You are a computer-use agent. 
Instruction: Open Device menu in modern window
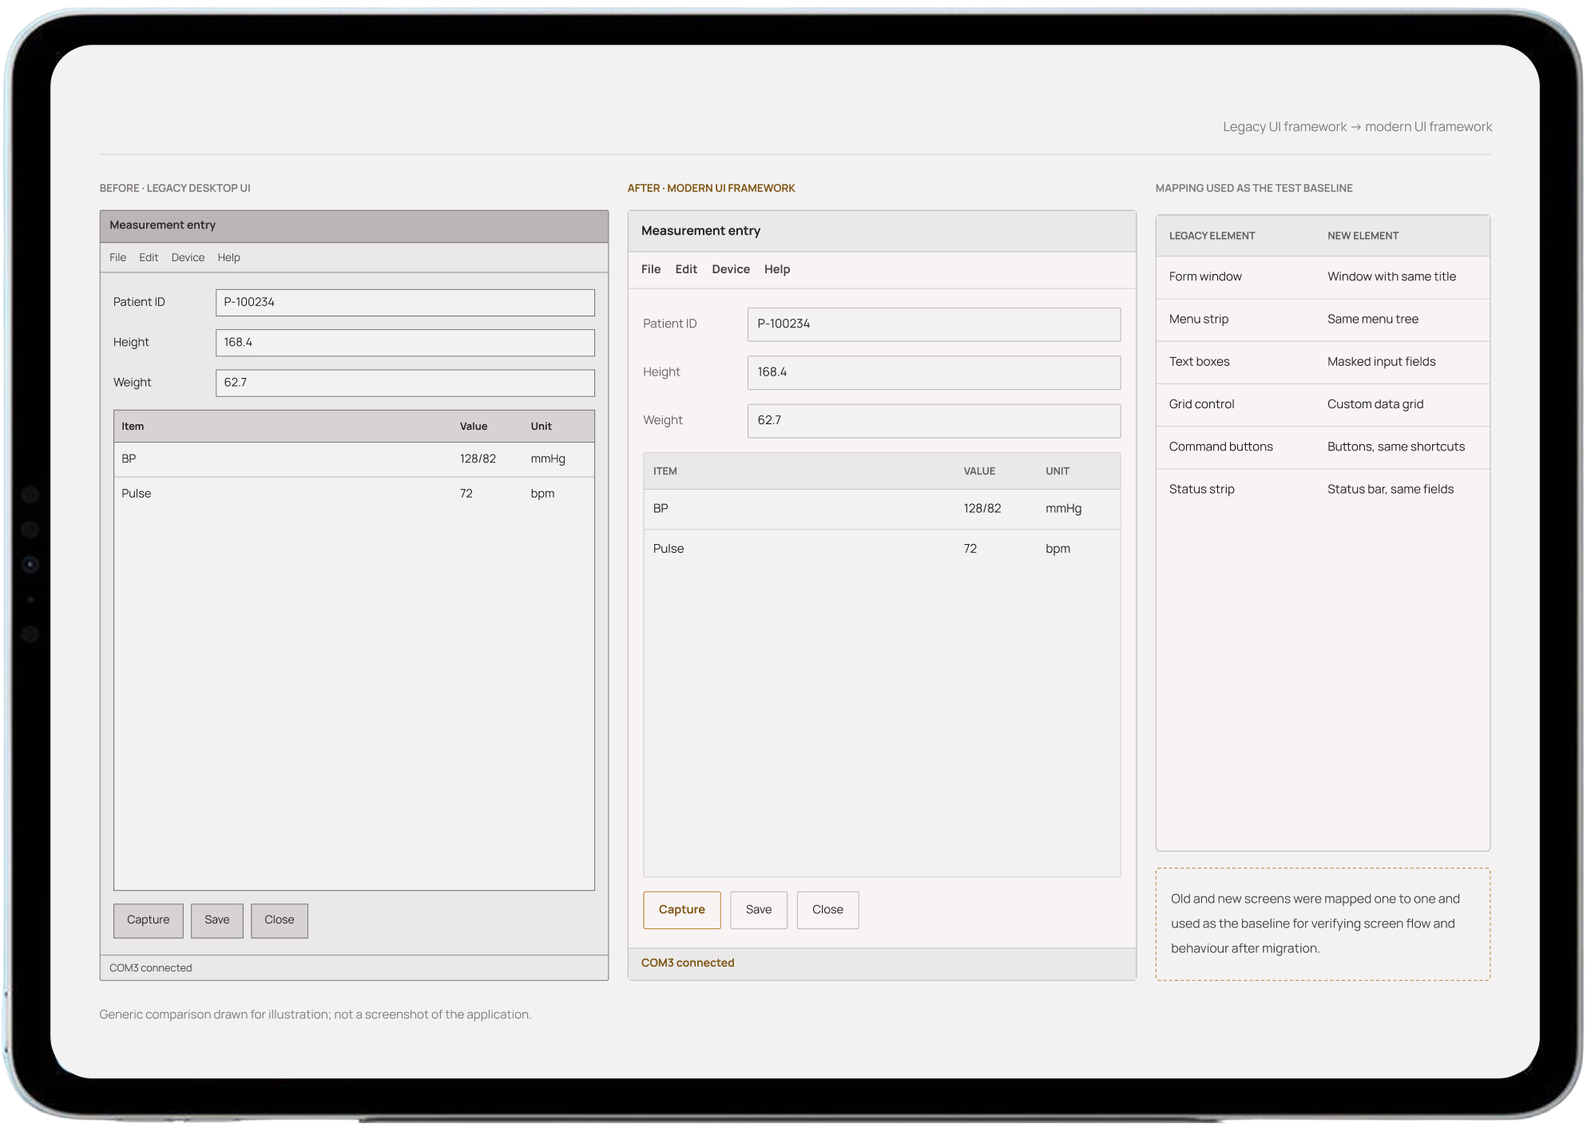pos(731,269)
